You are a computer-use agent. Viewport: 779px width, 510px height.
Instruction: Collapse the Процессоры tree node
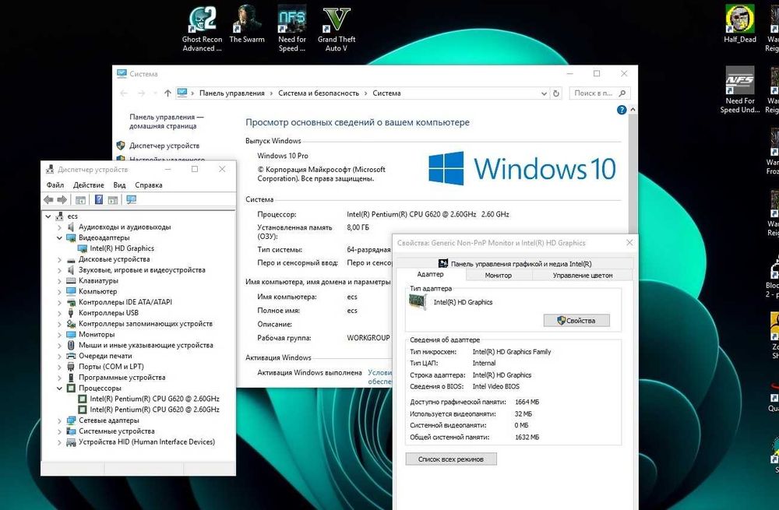click(60, 389)
